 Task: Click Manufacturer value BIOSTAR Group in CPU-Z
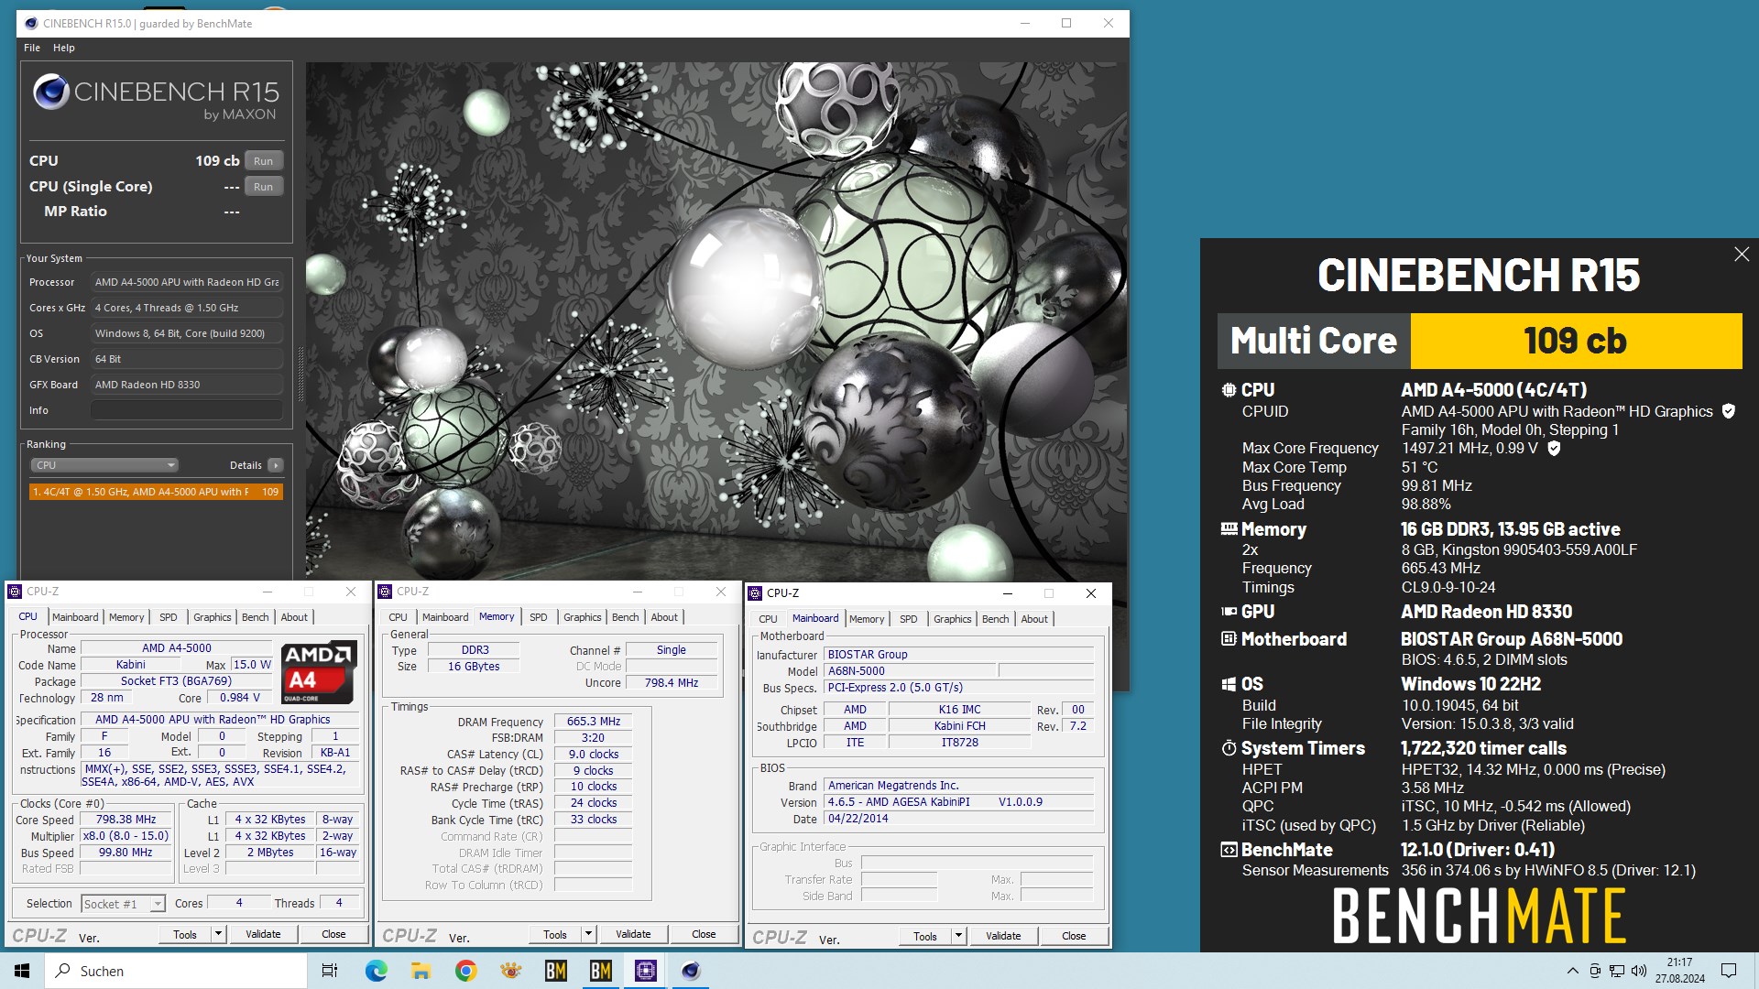(x=959, y=655)
